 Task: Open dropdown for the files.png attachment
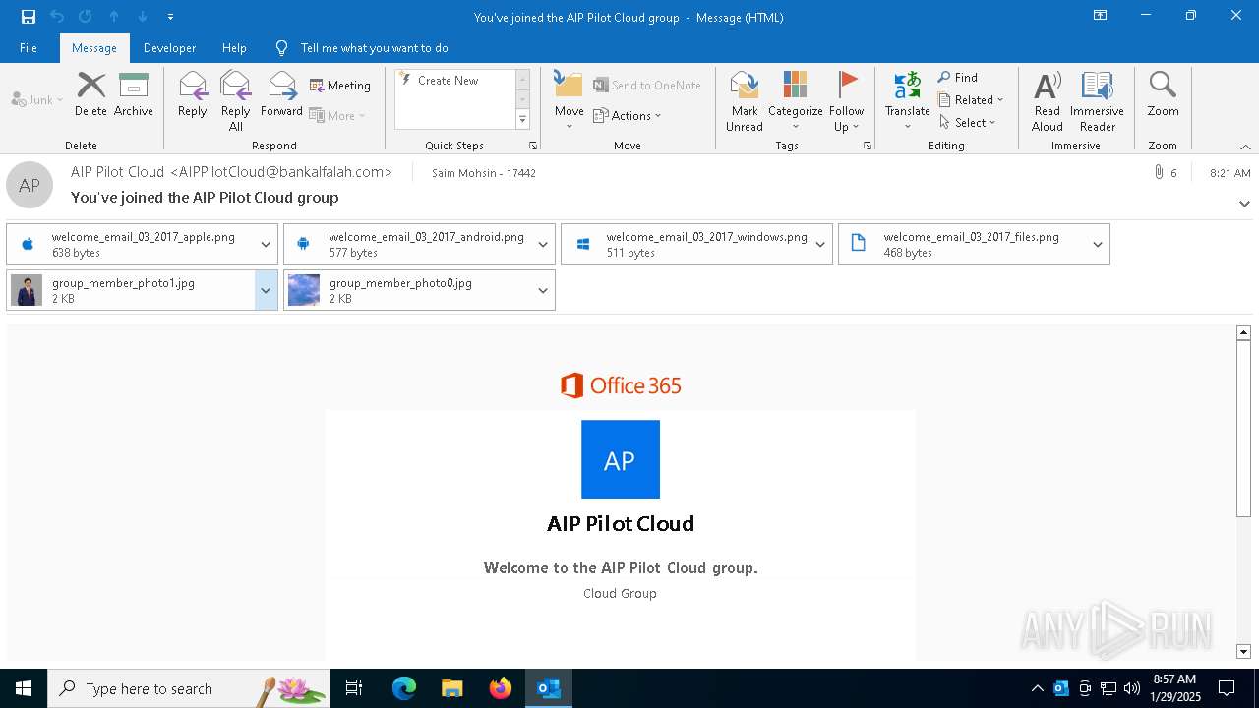[x=1098, y=244]
